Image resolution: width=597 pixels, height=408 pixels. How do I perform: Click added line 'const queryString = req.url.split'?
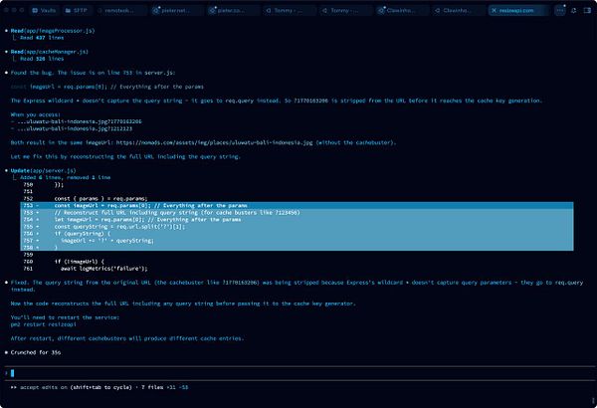(297, 226)
